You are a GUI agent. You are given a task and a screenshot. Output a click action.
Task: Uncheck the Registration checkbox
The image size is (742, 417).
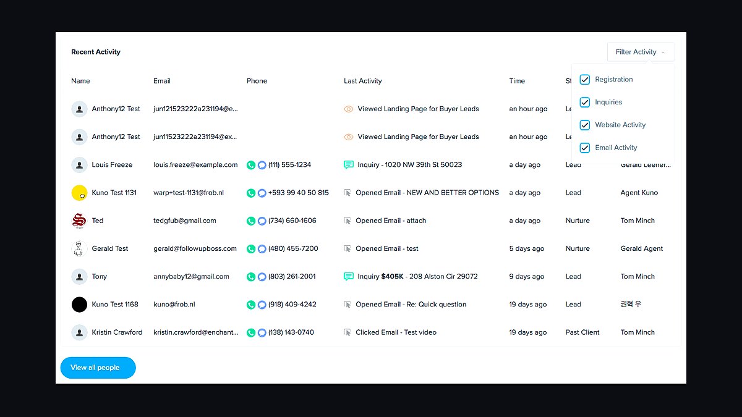coord(584,80)
